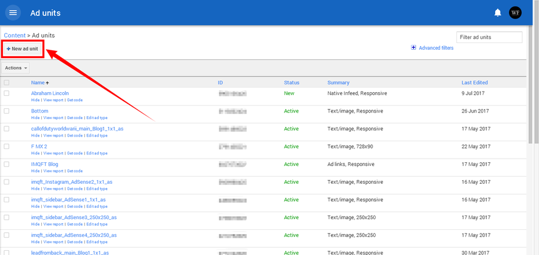
Task: Open imqft_sidebar_AdSense1_1x1_as ad unit
Action: click(68, 200)
